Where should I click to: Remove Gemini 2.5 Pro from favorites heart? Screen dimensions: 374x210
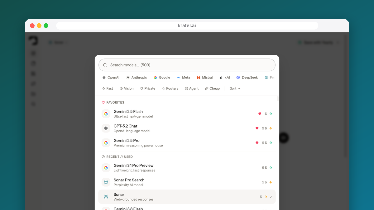pyautogui.click(x=257, y=143)
